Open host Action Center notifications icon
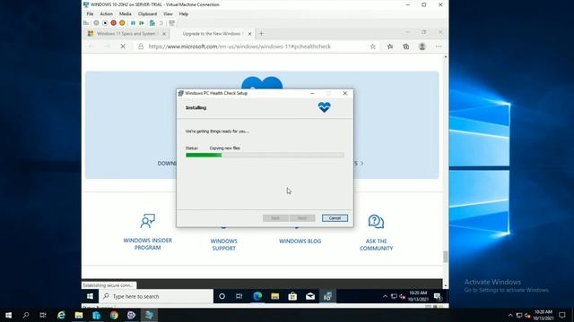This screenshot has width=574, height=322. [562, 315]
